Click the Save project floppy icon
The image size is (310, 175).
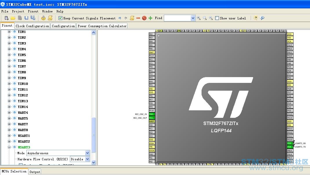(26, 18)
